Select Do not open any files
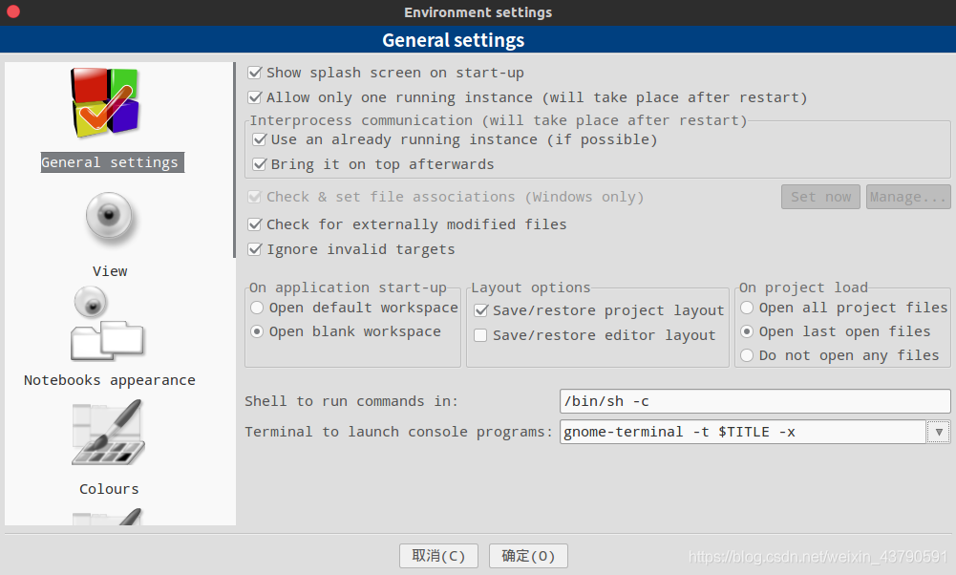 pyautogui.click(x=747, y=355)
